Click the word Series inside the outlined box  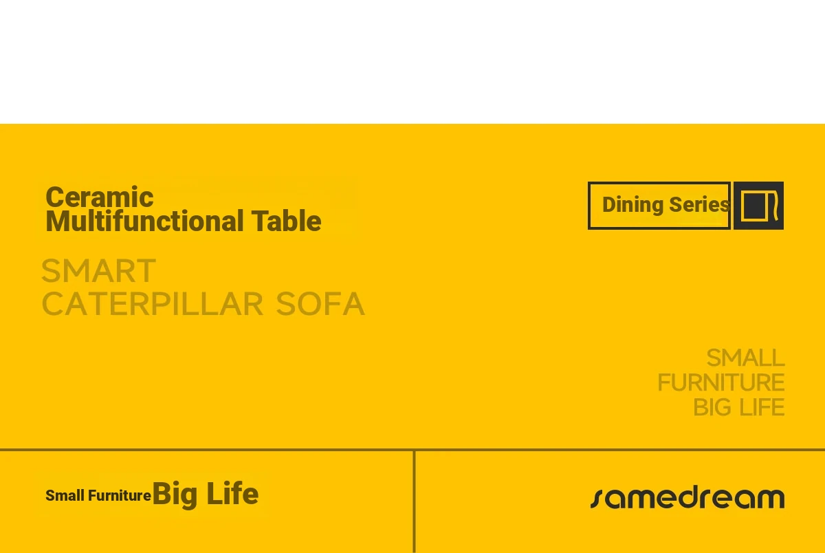pyautogui.click(x=699, y=204)
